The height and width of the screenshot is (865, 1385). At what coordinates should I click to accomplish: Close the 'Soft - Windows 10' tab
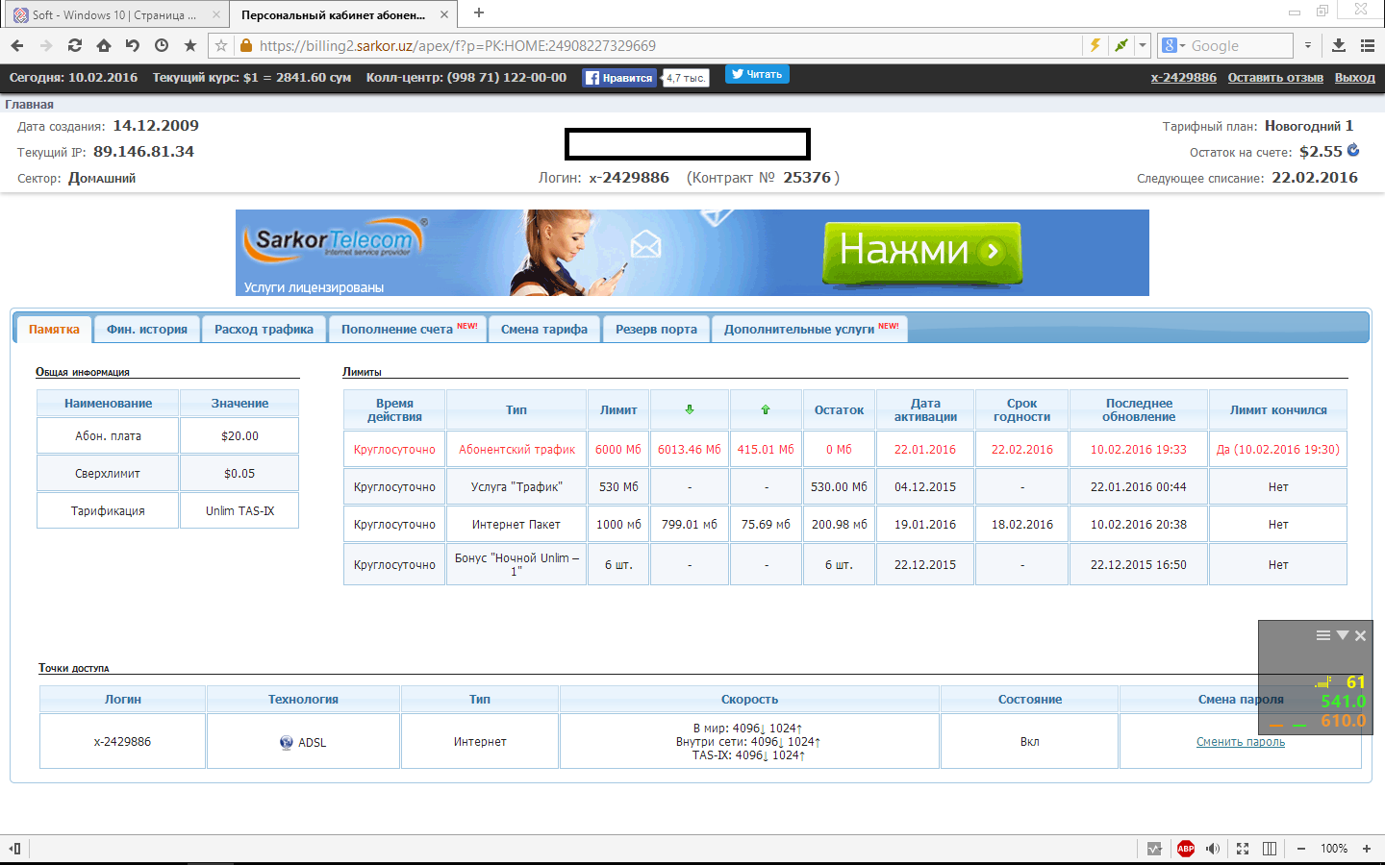[216, 14]
